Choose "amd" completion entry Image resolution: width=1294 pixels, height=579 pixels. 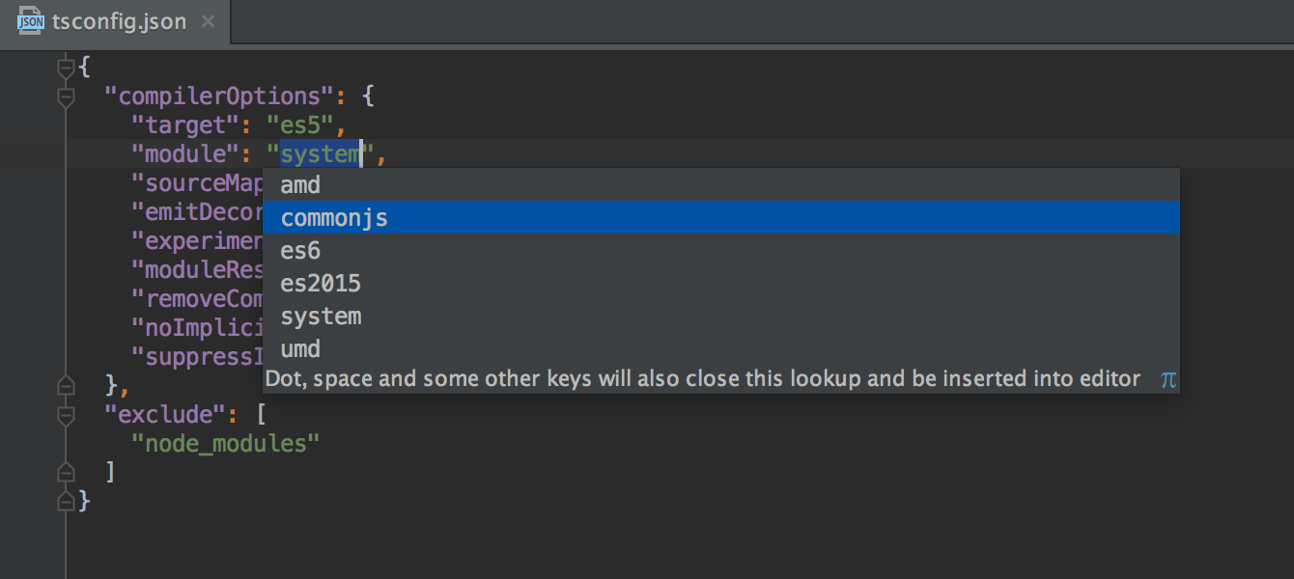[x=300, y=184]
